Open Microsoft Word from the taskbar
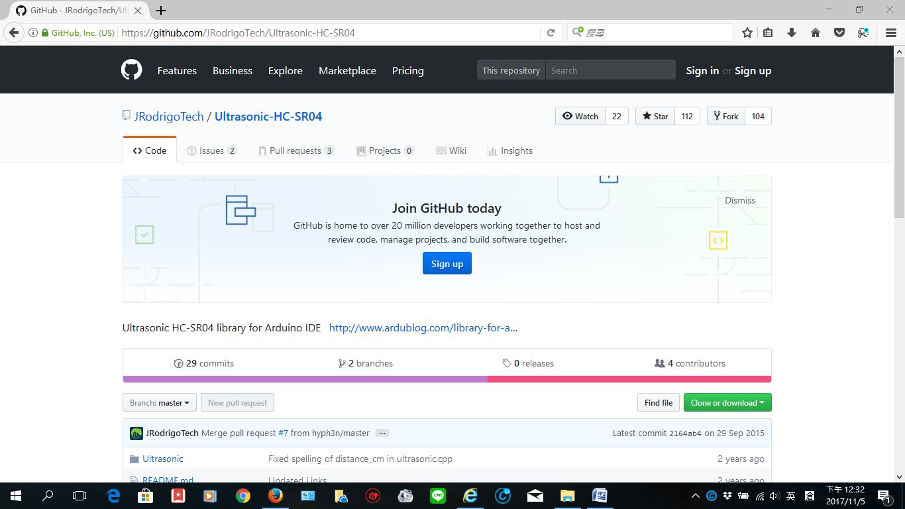Viewport: 905px width, 509px height. click(600, 496)
